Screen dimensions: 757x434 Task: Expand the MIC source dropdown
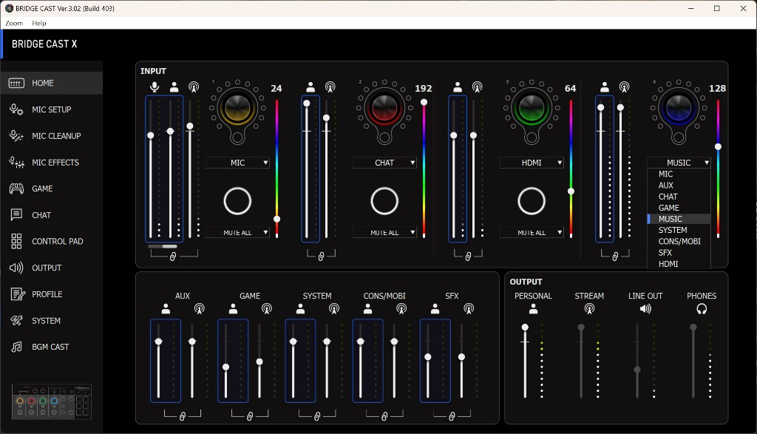click(237, 163)
